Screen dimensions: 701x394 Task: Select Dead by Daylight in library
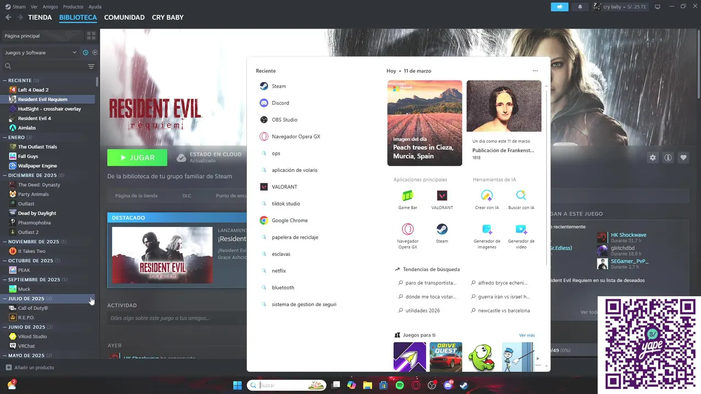(x=37, y=213)
